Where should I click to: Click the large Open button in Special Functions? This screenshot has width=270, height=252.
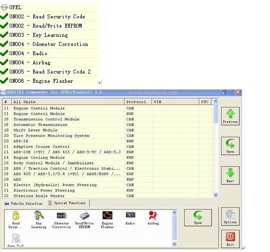click(198, 218)
